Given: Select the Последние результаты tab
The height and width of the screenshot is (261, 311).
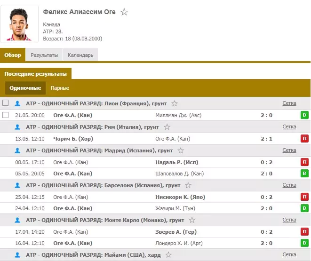Looking at the screenshot, I should click(35, 74).
